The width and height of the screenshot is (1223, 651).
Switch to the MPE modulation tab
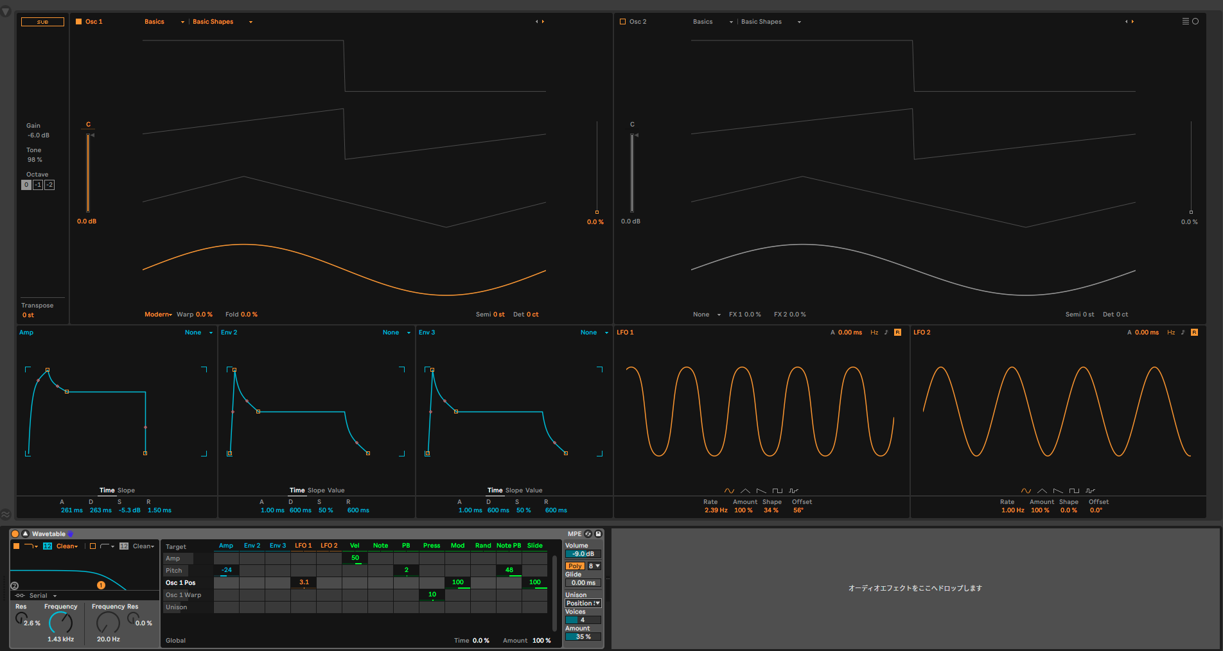[574, 534]
